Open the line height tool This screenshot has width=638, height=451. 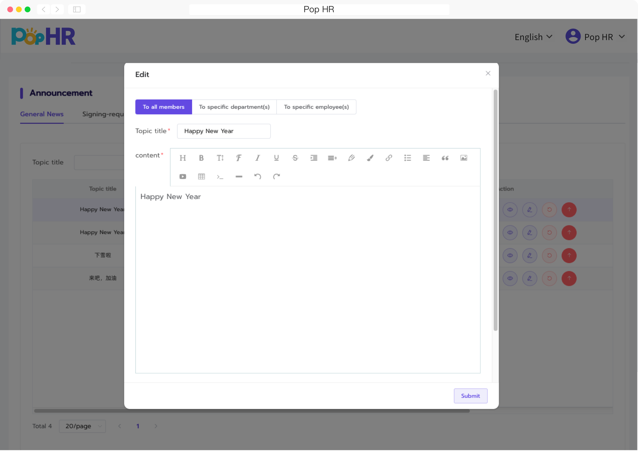coord(332,158)
